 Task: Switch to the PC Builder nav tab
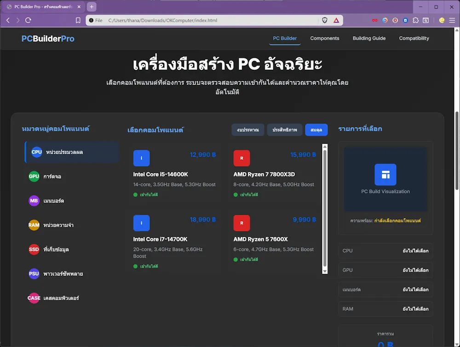285,39
